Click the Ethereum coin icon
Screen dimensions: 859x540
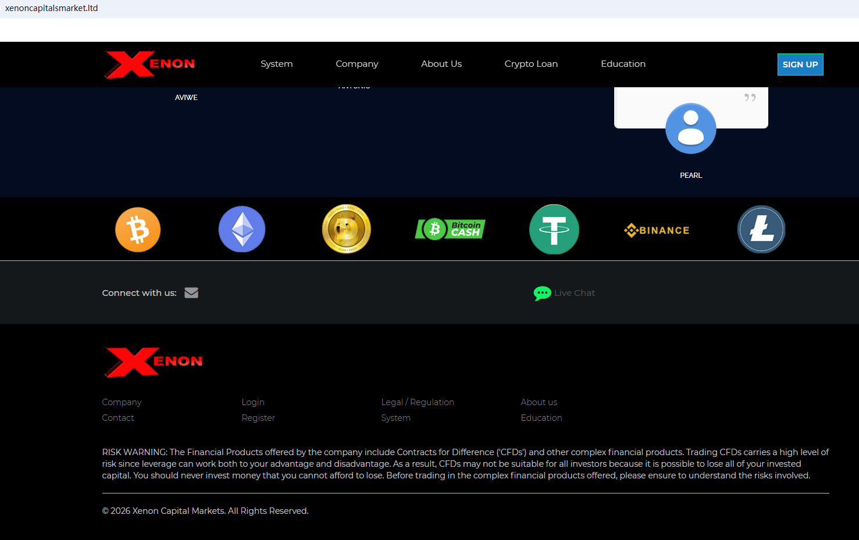tap(242, 229)
